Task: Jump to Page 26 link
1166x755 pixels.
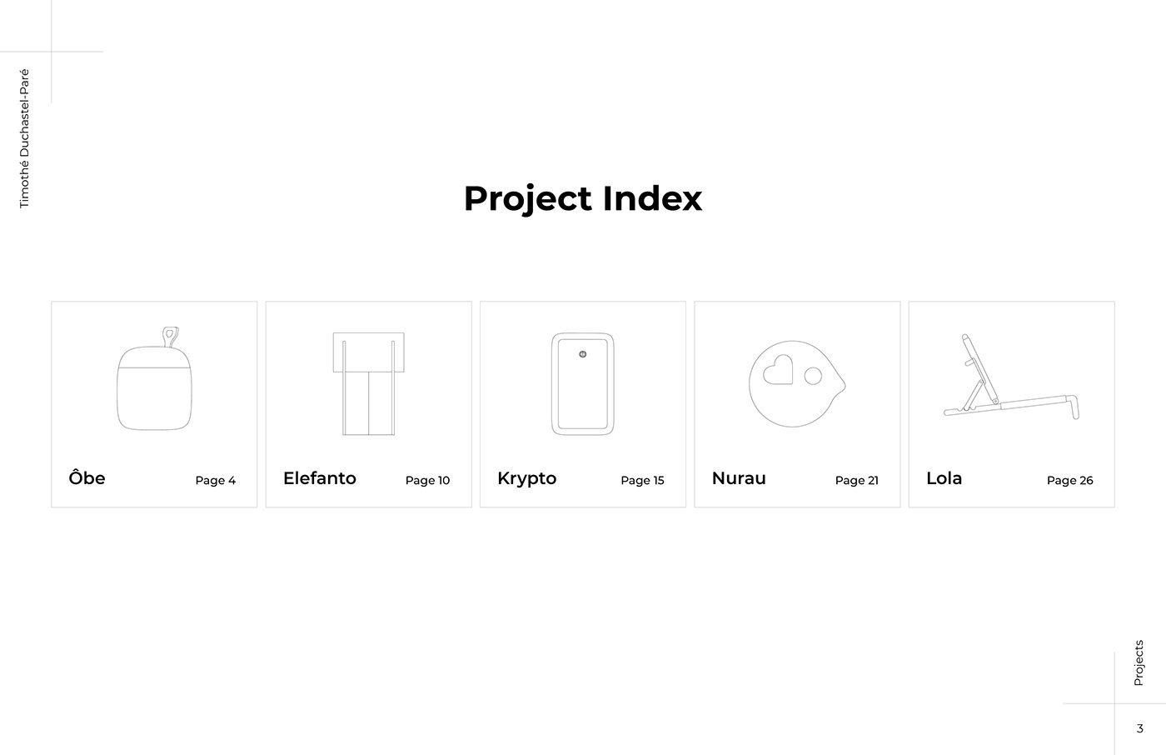Action: click(1069, 480)
